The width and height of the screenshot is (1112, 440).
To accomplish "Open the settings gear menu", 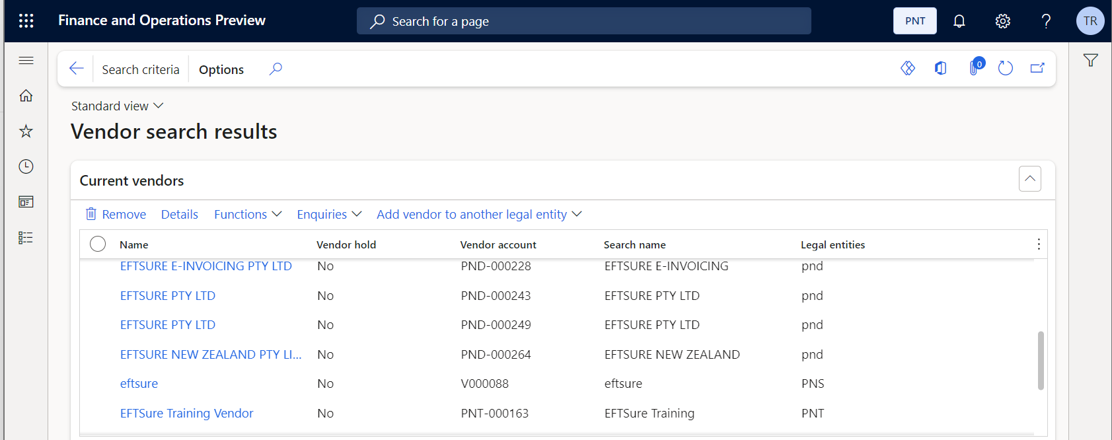I will (x=1002, y=21).
